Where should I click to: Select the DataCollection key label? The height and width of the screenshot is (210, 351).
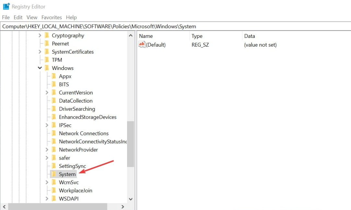(76, 101)
